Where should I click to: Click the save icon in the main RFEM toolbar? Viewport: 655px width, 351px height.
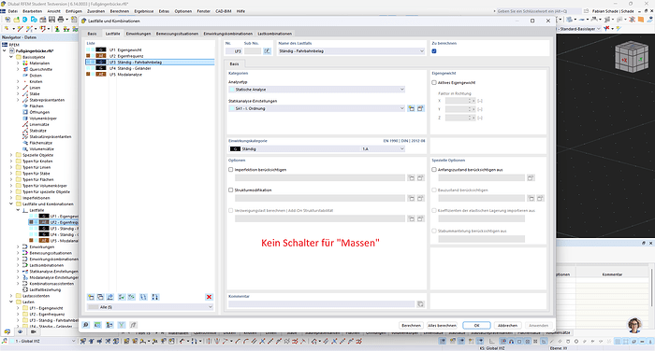click(51, 20)
